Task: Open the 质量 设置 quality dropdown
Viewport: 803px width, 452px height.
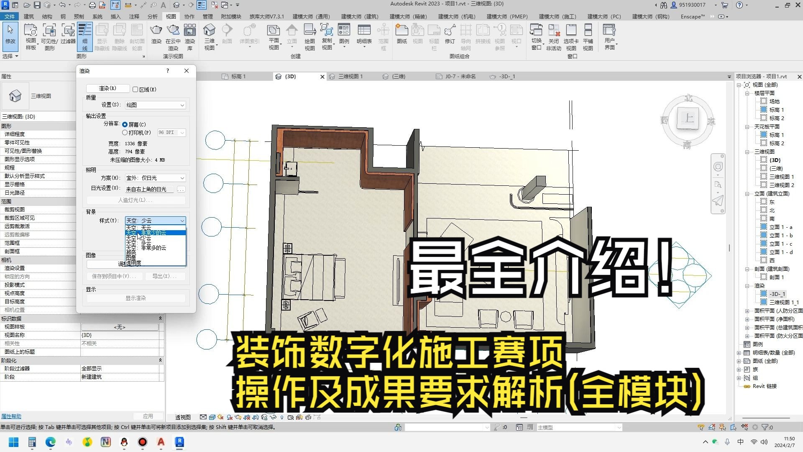Action: (x=155, y=105)
